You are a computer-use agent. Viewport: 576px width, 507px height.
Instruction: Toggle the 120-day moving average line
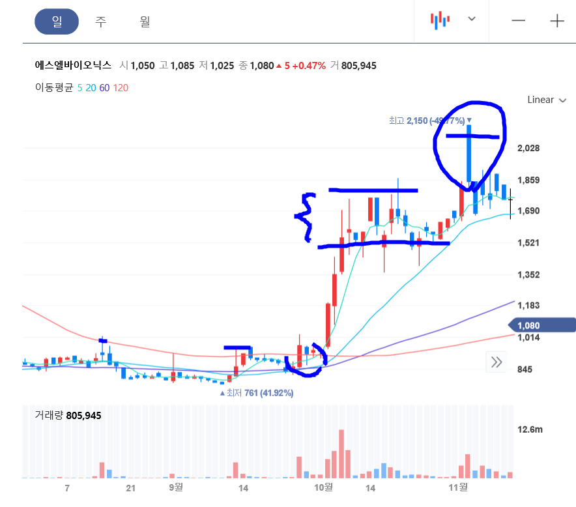[x=121, y=88]
